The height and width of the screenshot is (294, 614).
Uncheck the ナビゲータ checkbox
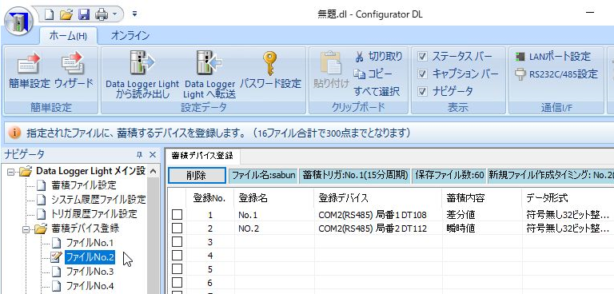click(422, 91)
